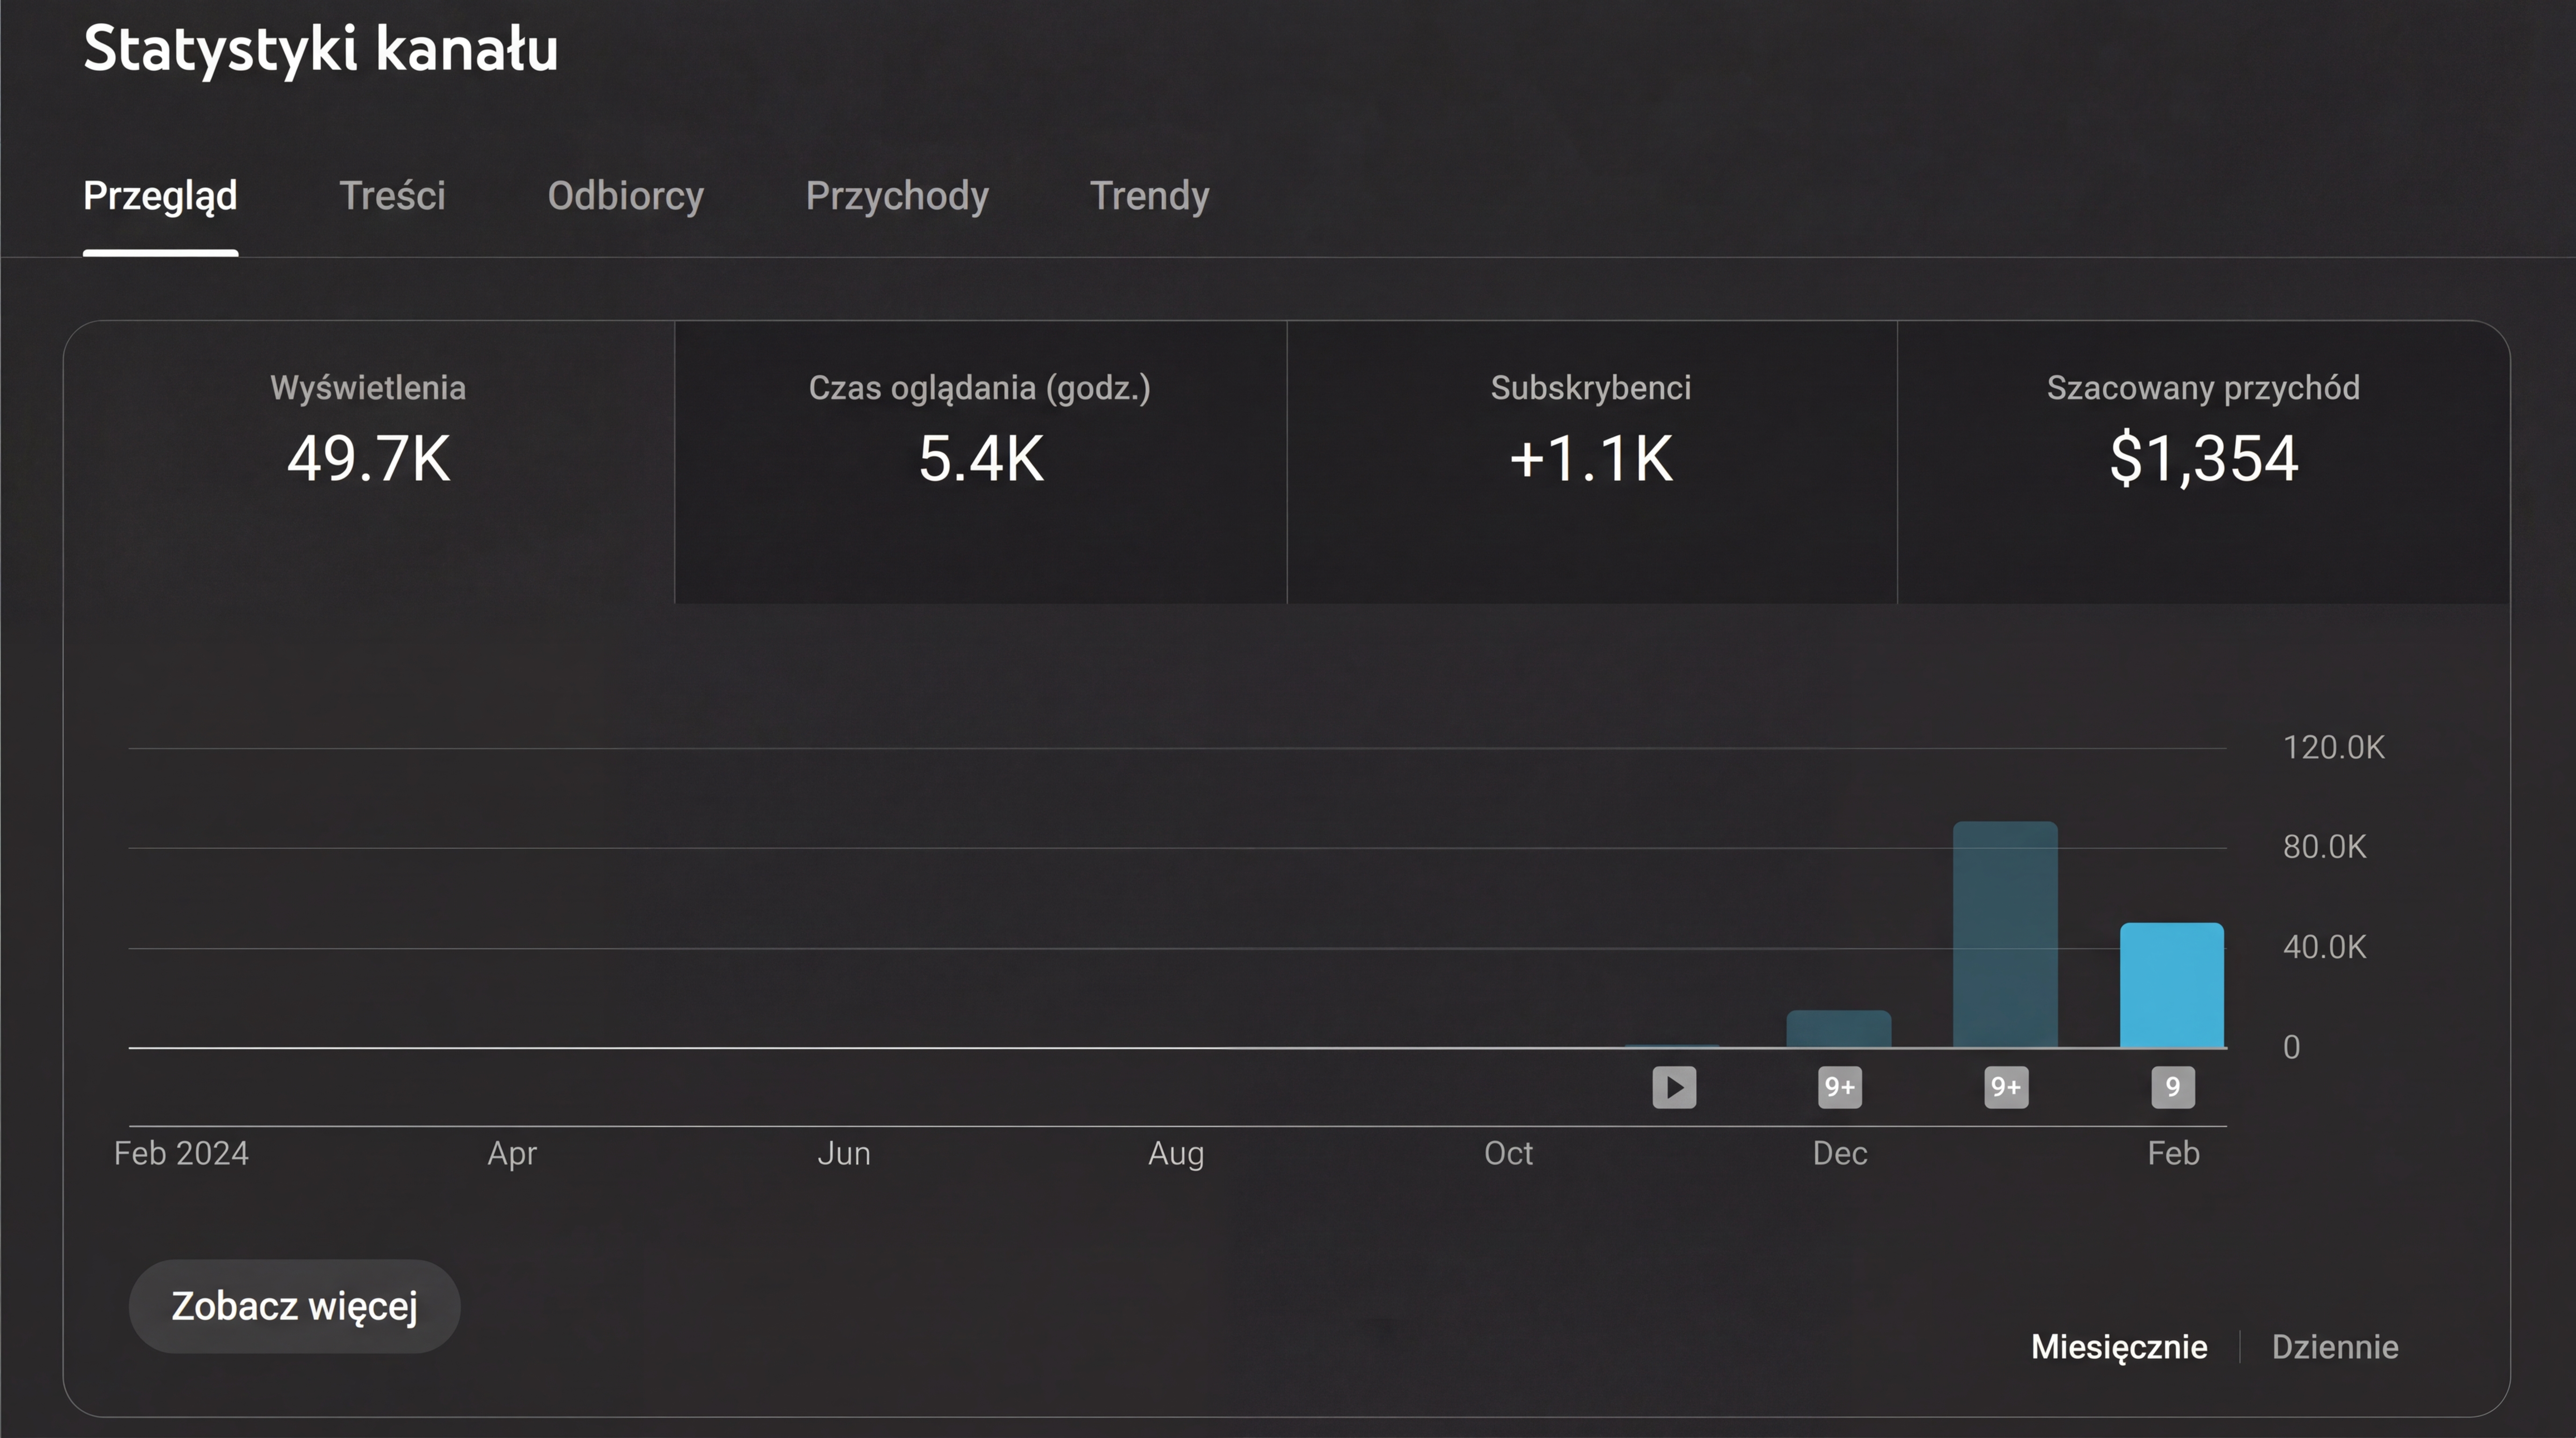Select the Subskrybenci metric card

1590,440
